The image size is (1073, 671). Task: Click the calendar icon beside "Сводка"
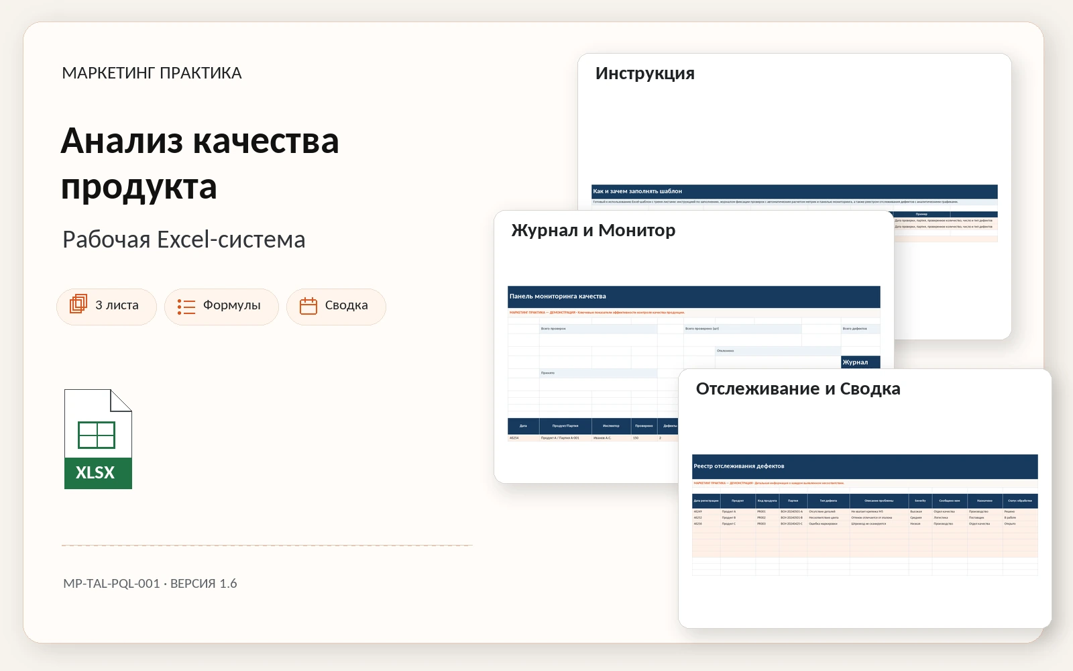(308, 306)
